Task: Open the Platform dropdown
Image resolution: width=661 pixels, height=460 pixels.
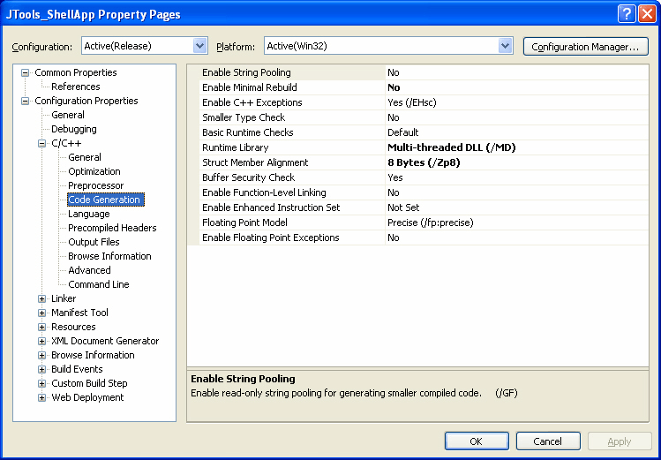Action: (x=505, y=46)
